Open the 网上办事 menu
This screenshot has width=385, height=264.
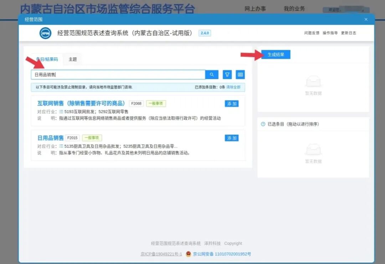coord(255,9)
